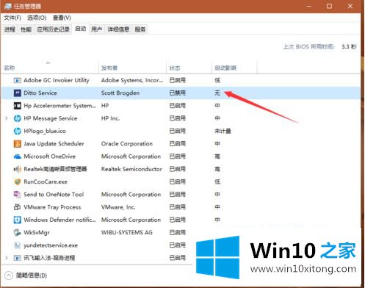Click the Microsoft OneDrive cloud icon
Screen dimensions: 365x288
pyautogui.click(x=17, y=156)
